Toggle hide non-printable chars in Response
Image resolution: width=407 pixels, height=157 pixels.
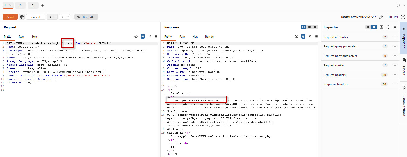(x=296, y=37)
